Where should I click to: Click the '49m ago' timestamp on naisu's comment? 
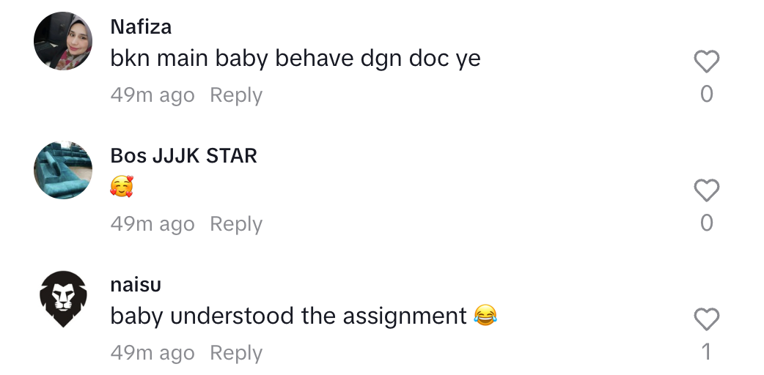point(153,353)
